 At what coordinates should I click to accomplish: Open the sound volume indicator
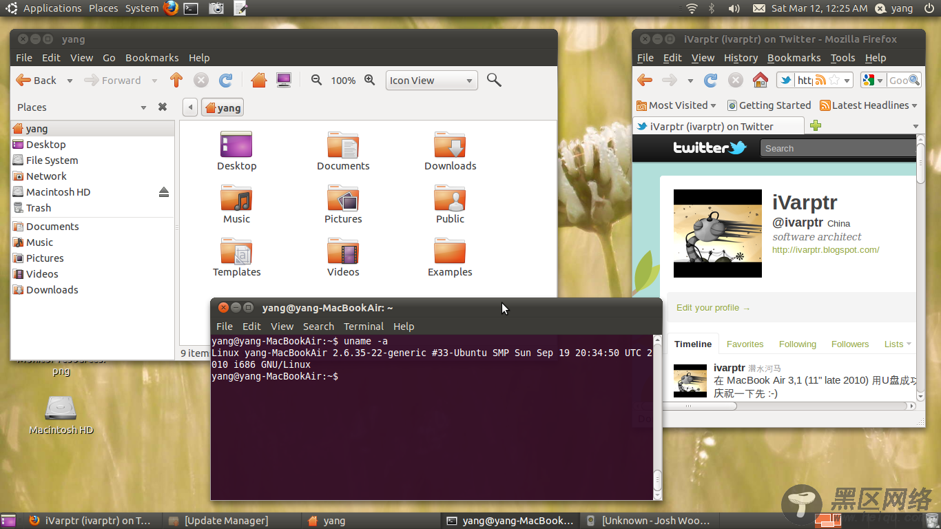click(734, 8)
